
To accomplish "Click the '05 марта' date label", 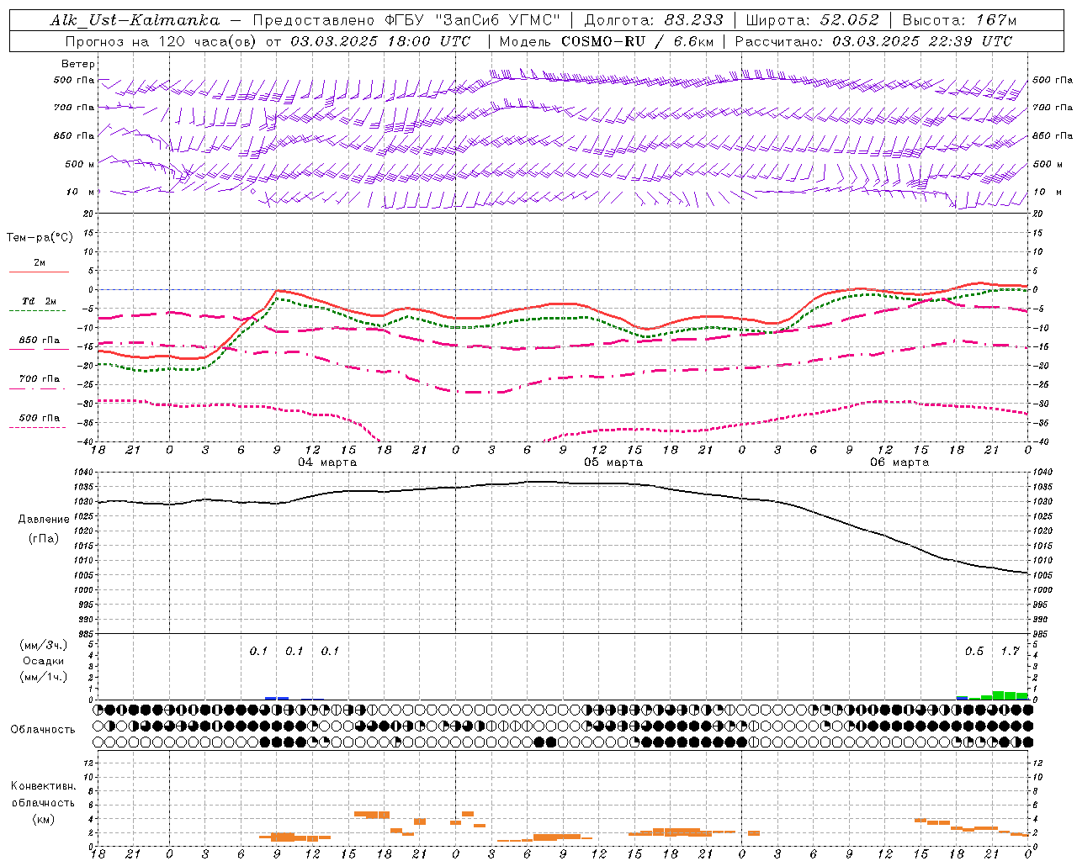I will (613, 462).
